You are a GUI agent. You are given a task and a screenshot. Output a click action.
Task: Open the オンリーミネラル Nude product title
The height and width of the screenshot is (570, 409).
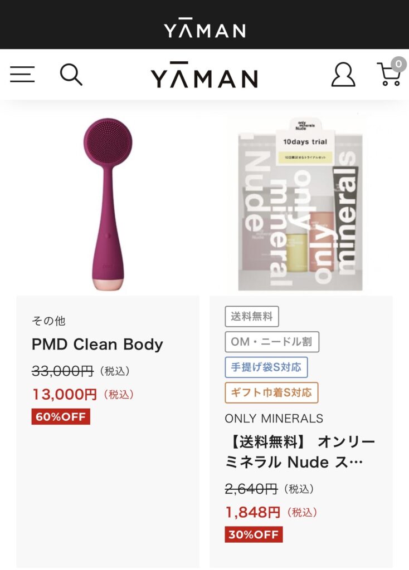point(300,452)
